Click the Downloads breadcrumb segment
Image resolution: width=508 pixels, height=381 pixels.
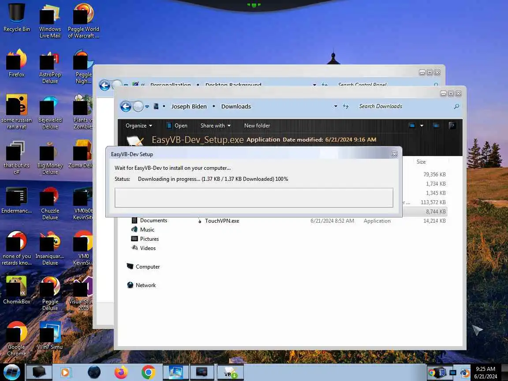tap(236, 106)
